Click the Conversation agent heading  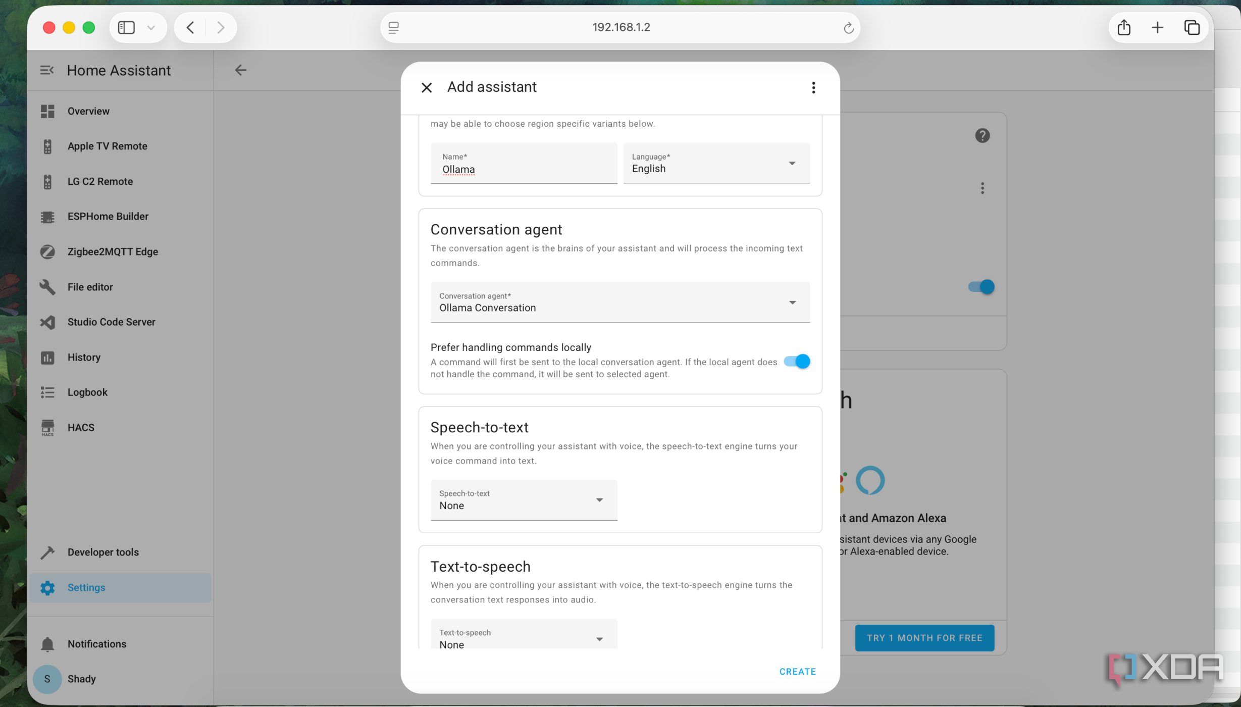496,230
